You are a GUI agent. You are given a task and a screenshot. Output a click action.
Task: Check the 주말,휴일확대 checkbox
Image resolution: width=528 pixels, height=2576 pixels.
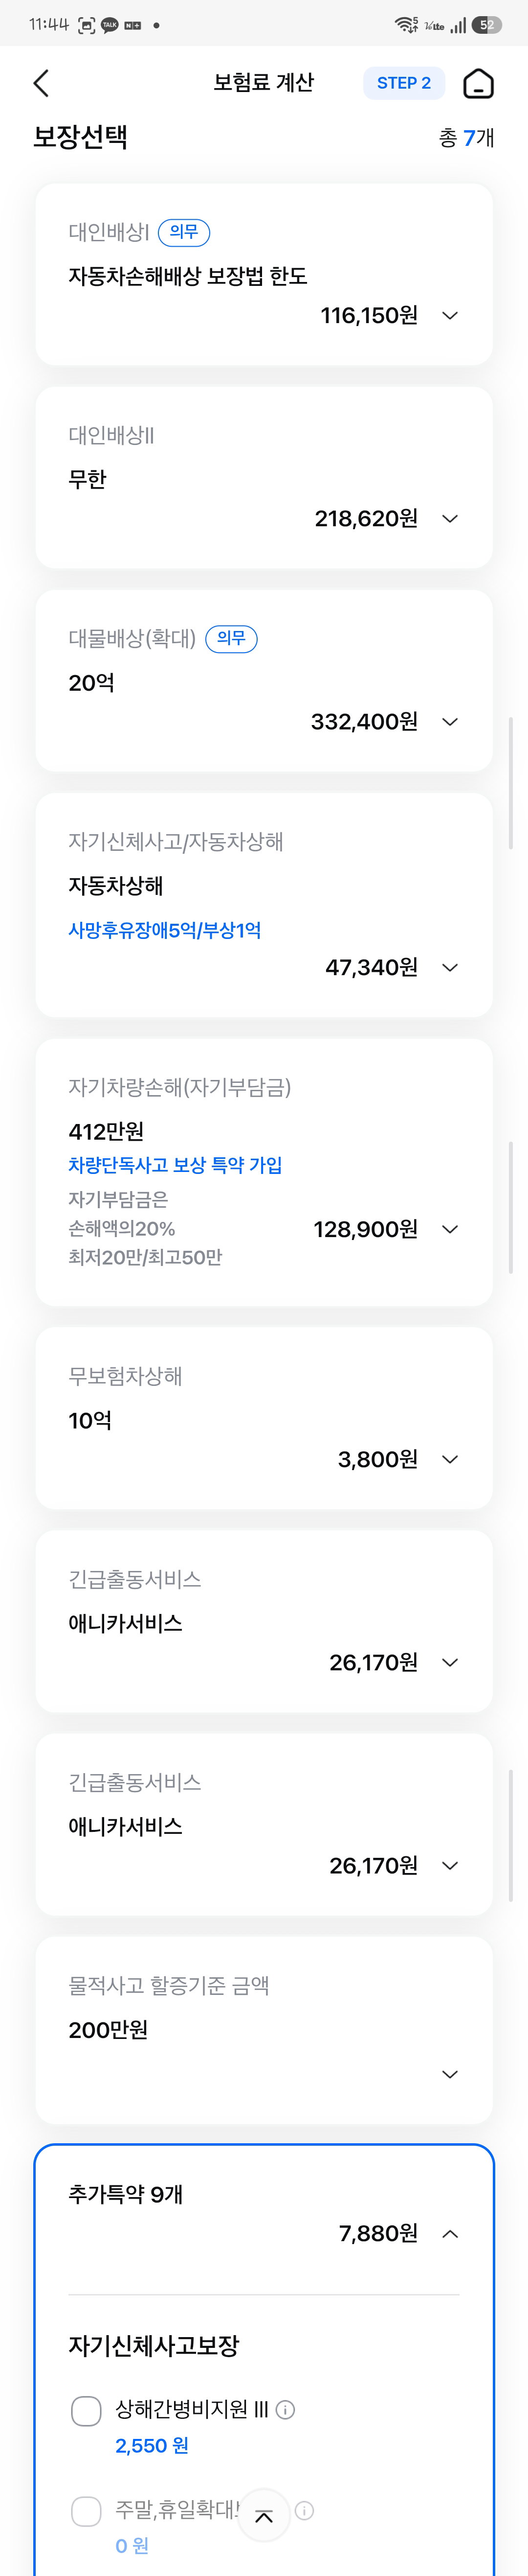coord(87,2511)
